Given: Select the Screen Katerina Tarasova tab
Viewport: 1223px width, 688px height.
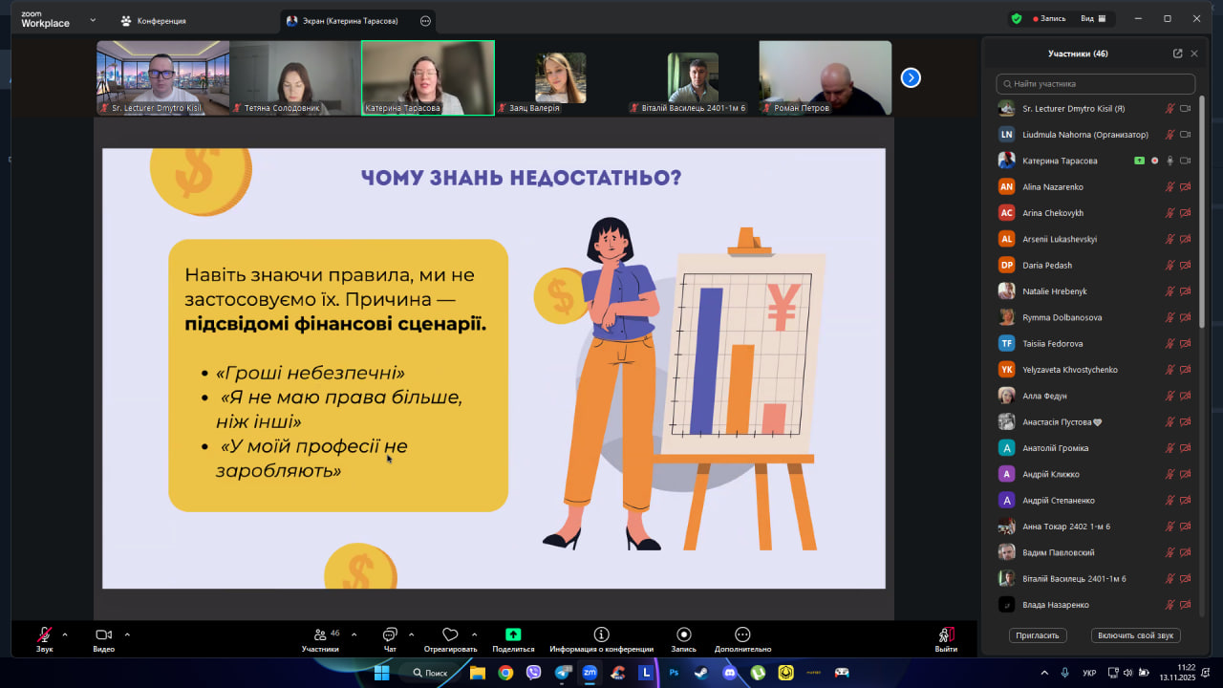Looking at the screenshot, I should pyautogui.click(x=350, y=20).
